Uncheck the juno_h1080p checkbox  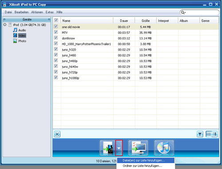click(x=56, y=77)
